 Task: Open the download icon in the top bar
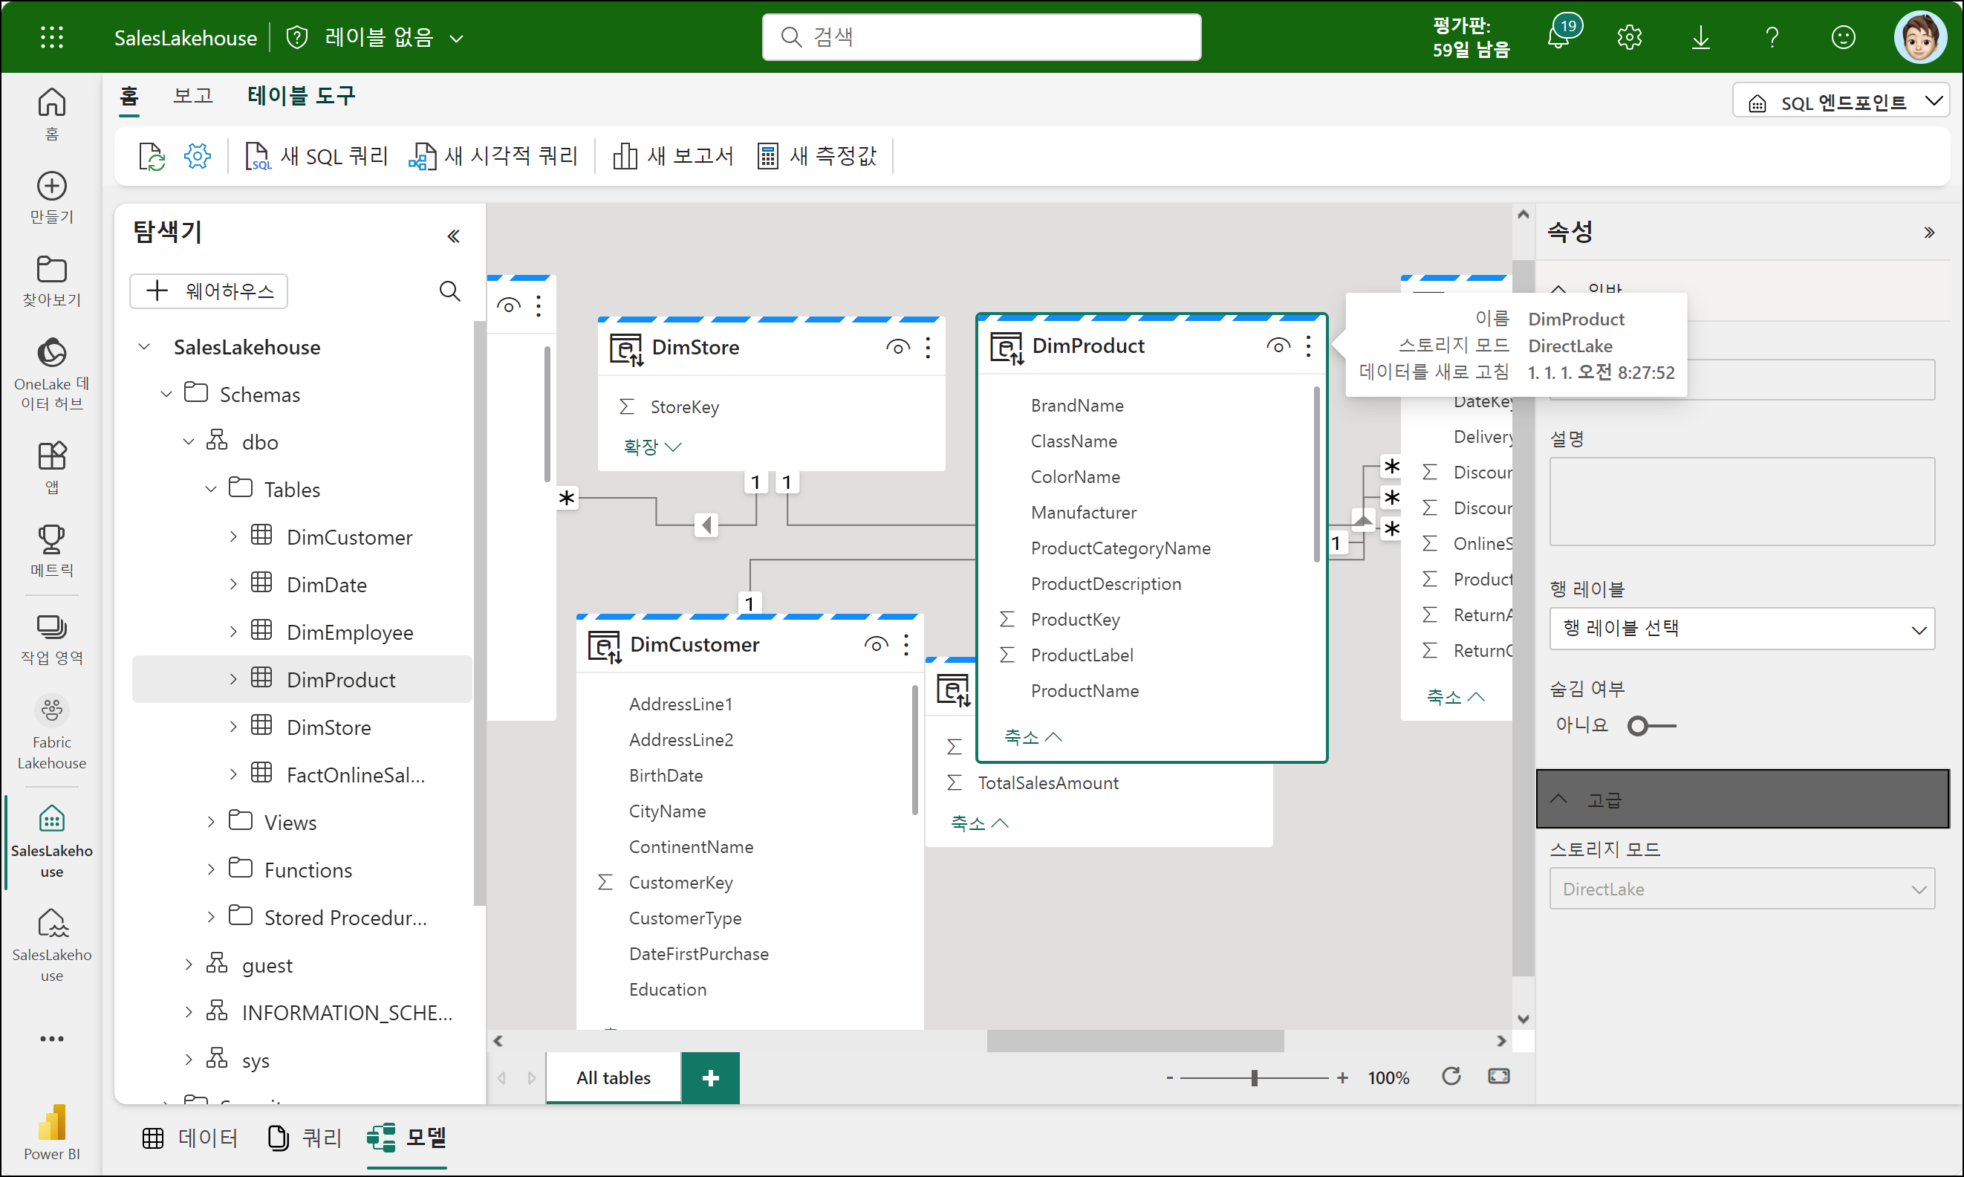click(1700, 37)
